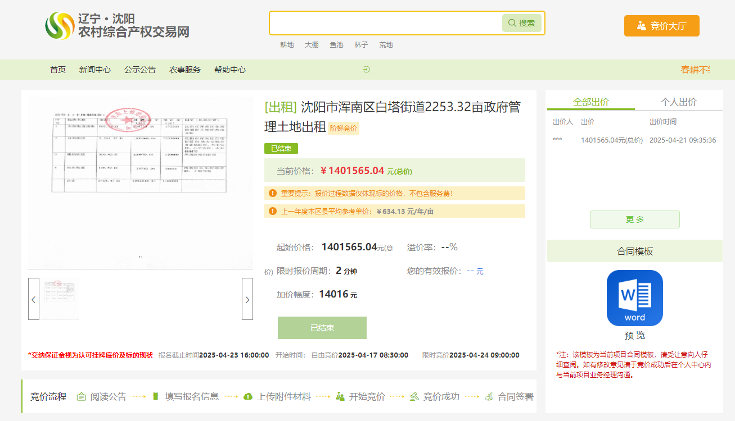Click the 竞价大厅 person icon
This screenshot has width=735, height=421.
click(x=641, y=26)
